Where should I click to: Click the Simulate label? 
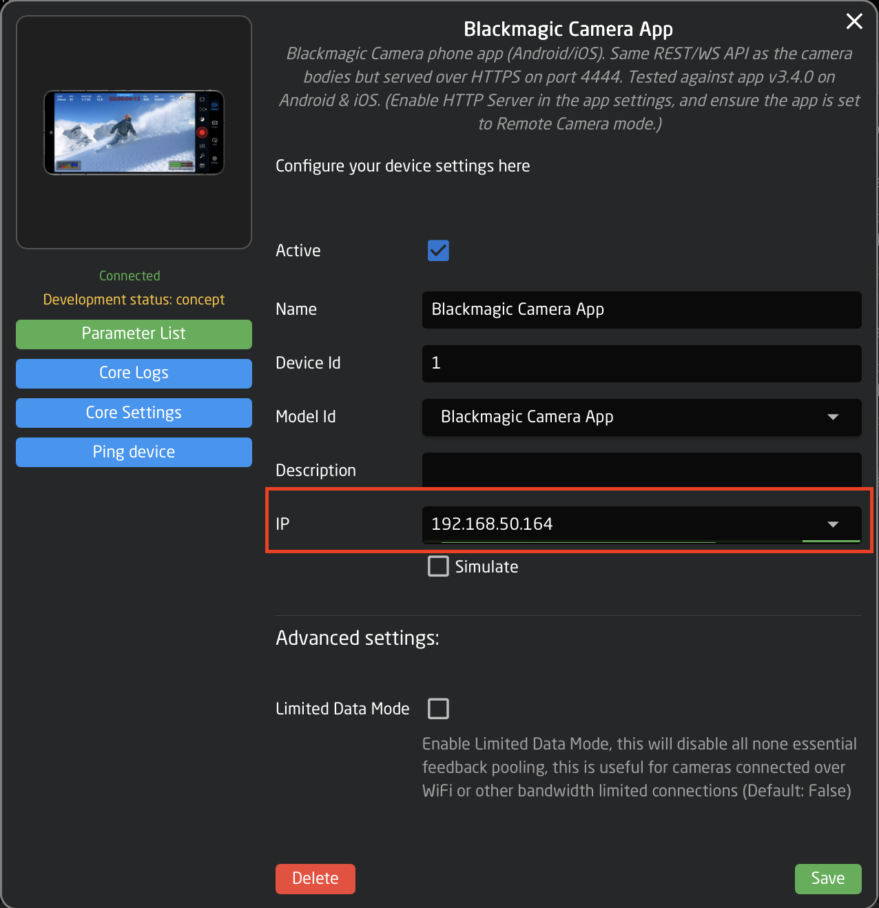coord(486,567)
